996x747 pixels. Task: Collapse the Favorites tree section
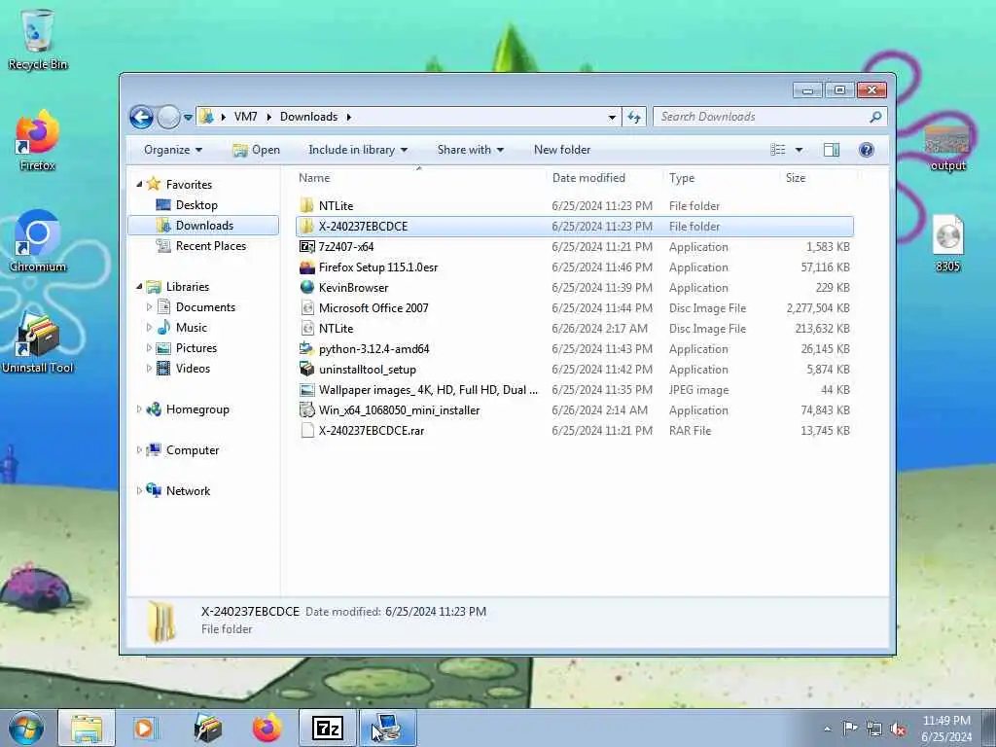(x=140, y=184)
